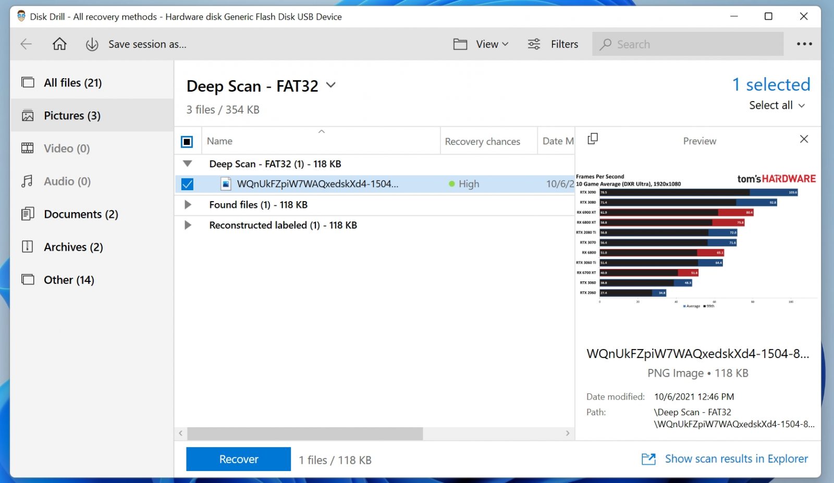
Task: Uncheck the WQnUkFZpiW7 file checkbox
Action: (x=187, y=183)
